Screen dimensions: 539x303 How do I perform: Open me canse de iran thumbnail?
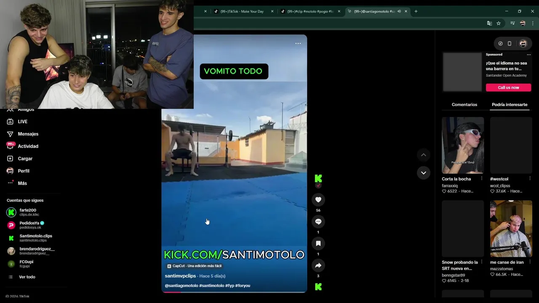click(511, 229)
